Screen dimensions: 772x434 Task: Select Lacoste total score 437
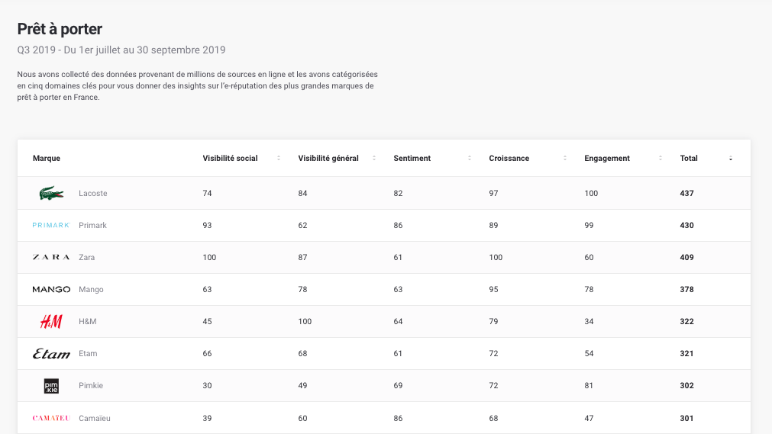[x=686, y=194]
